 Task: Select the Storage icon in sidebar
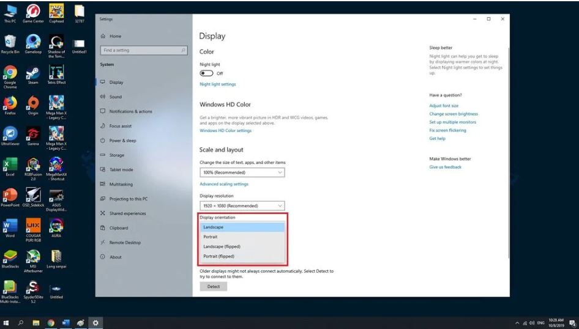click(103, 155)
